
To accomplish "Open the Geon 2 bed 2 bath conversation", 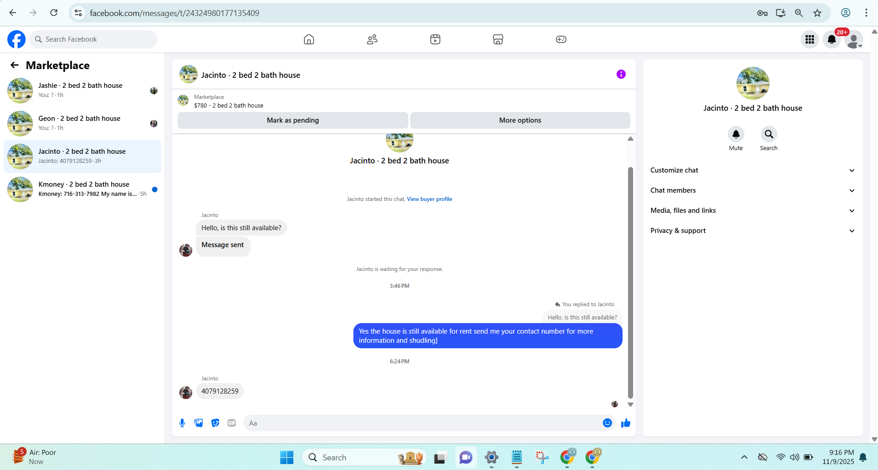I will pyautogui.click(x=82, y=124).
